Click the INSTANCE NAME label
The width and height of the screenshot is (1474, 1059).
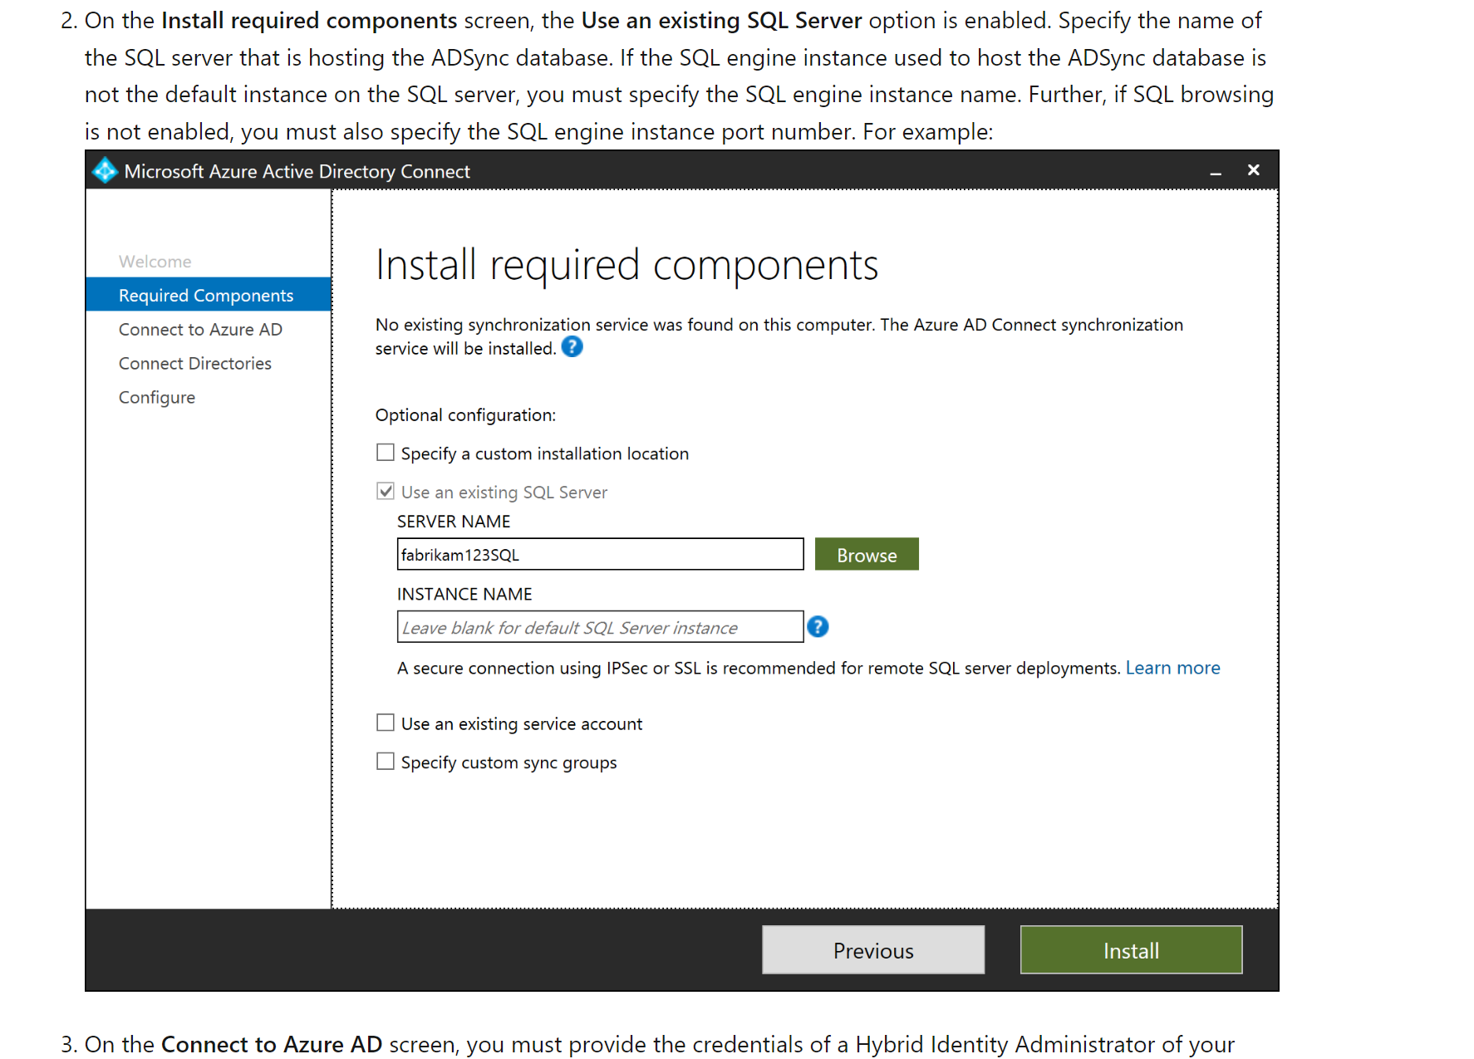click(x=464, y=595)
